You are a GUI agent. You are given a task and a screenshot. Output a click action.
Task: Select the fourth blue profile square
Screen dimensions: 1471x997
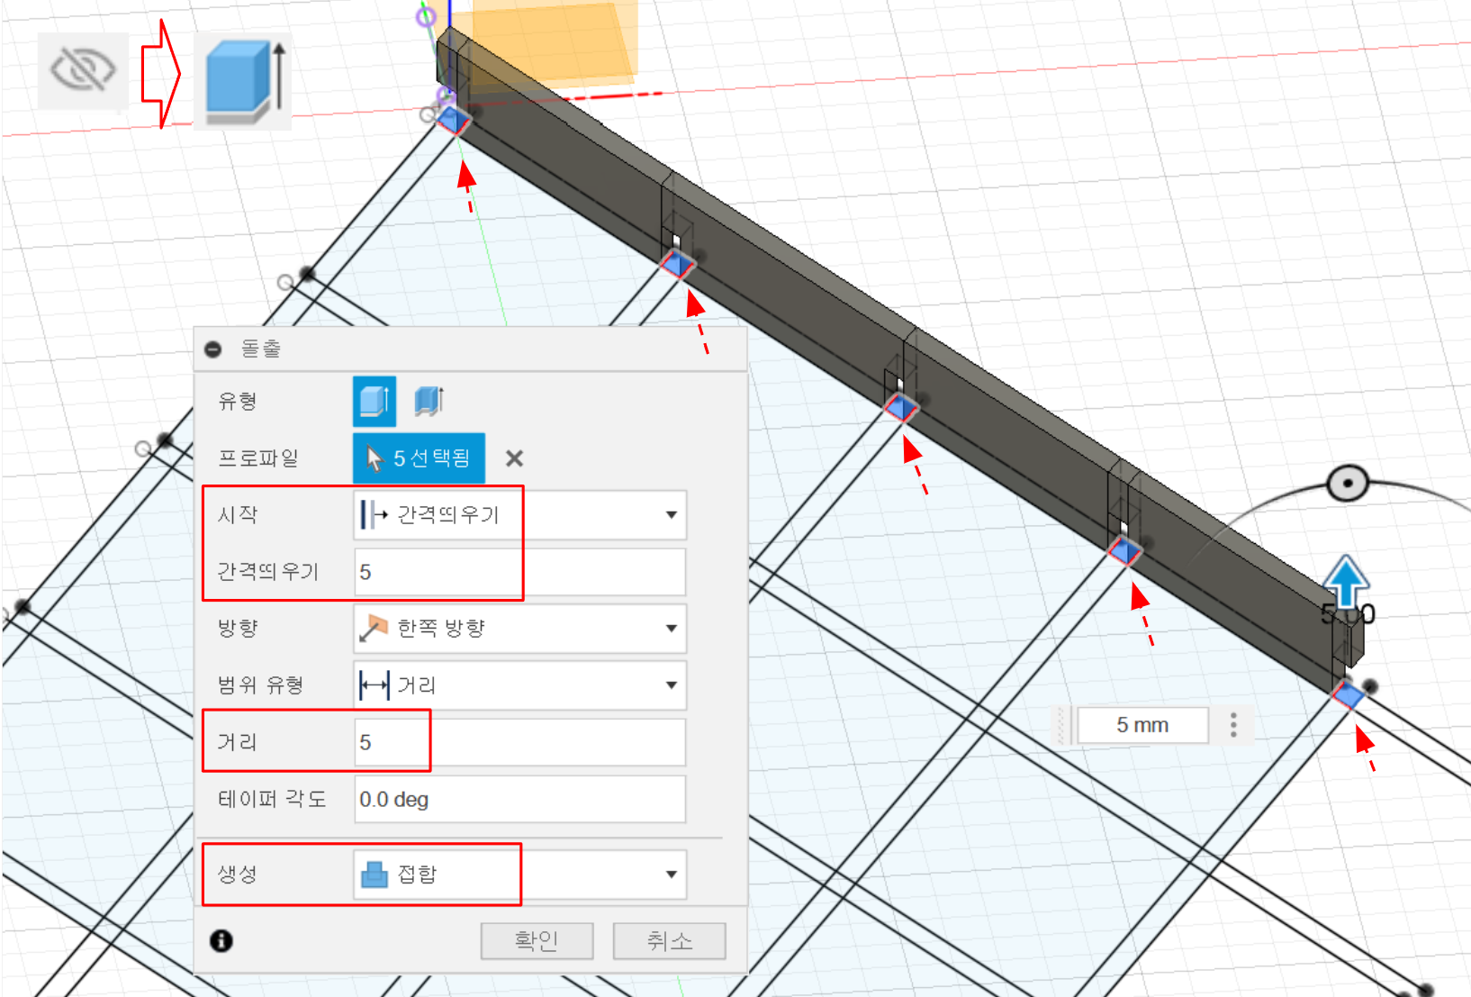[x=1124, y=550]
